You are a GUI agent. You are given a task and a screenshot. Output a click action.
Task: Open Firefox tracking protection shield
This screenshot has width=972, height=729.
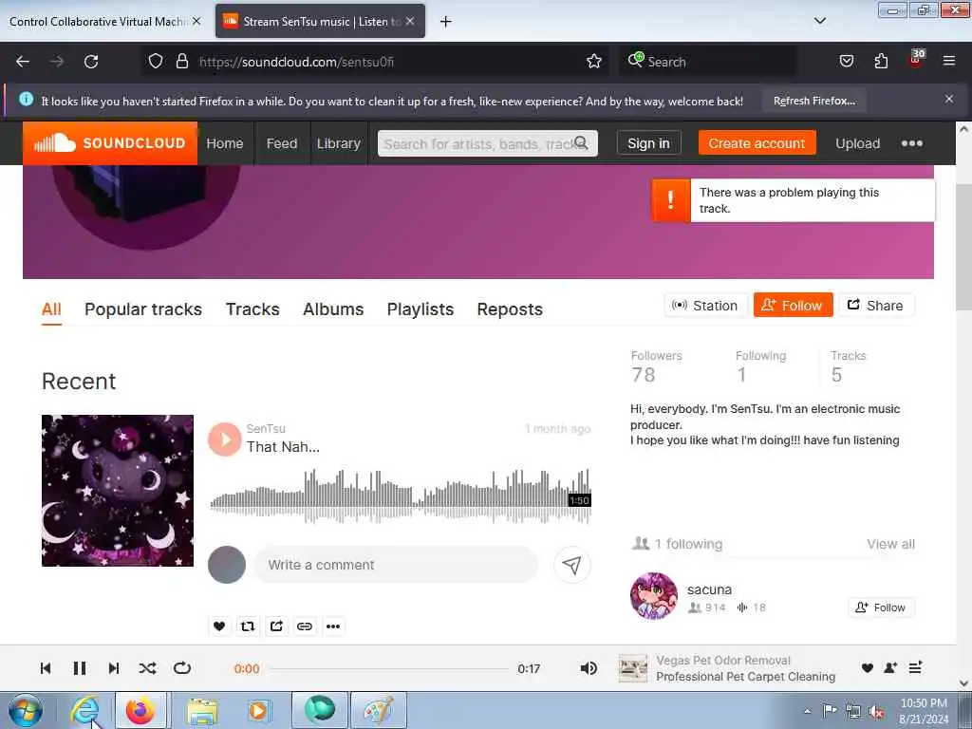(156, 62)
